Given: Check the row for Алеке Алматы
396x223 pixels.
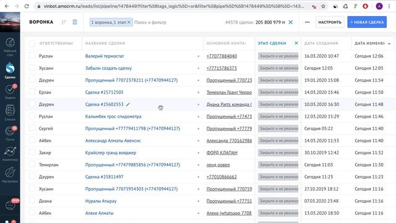Looking at the screenshot, I should 32,213.
